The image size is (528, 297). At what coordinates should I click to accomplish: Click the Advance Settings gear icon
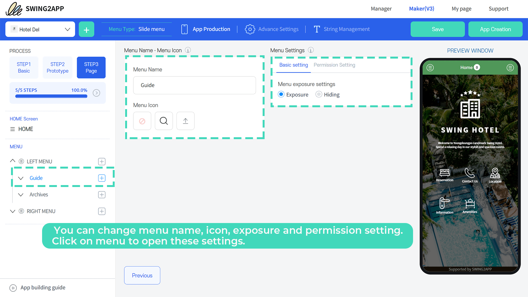pos(250,29)
